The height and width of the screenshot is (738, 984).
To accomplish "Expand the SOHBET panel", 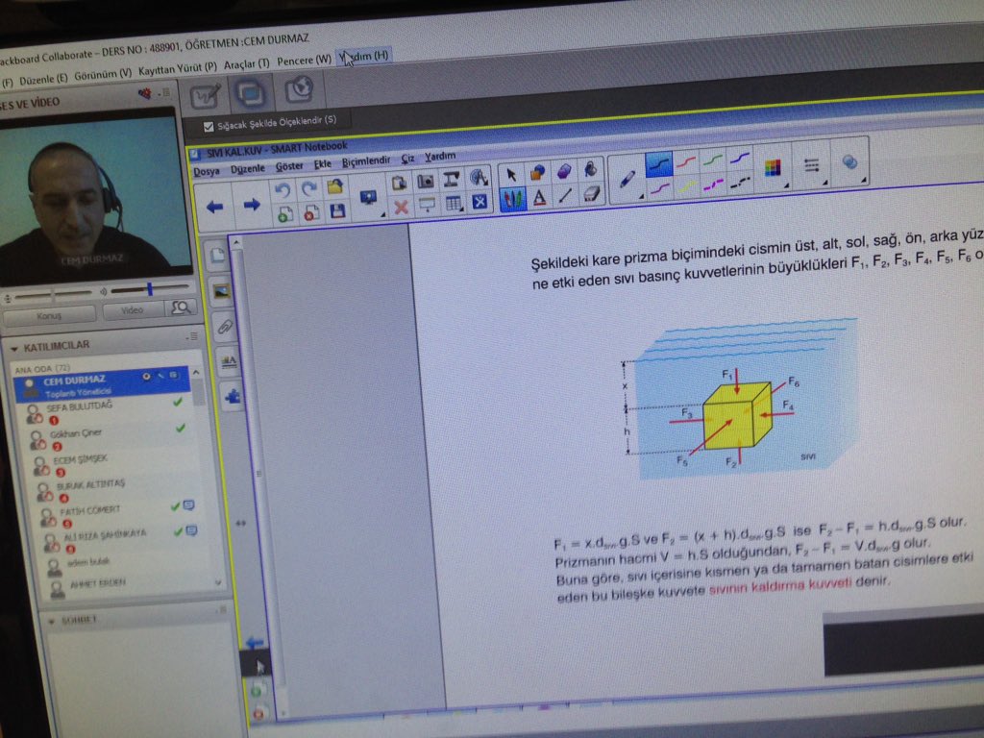I will point(52,622).
